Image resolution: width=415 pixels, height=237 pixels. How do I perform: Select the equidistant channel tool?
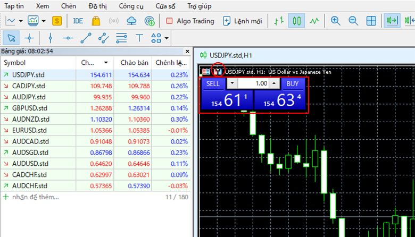(x=104, y=38)
